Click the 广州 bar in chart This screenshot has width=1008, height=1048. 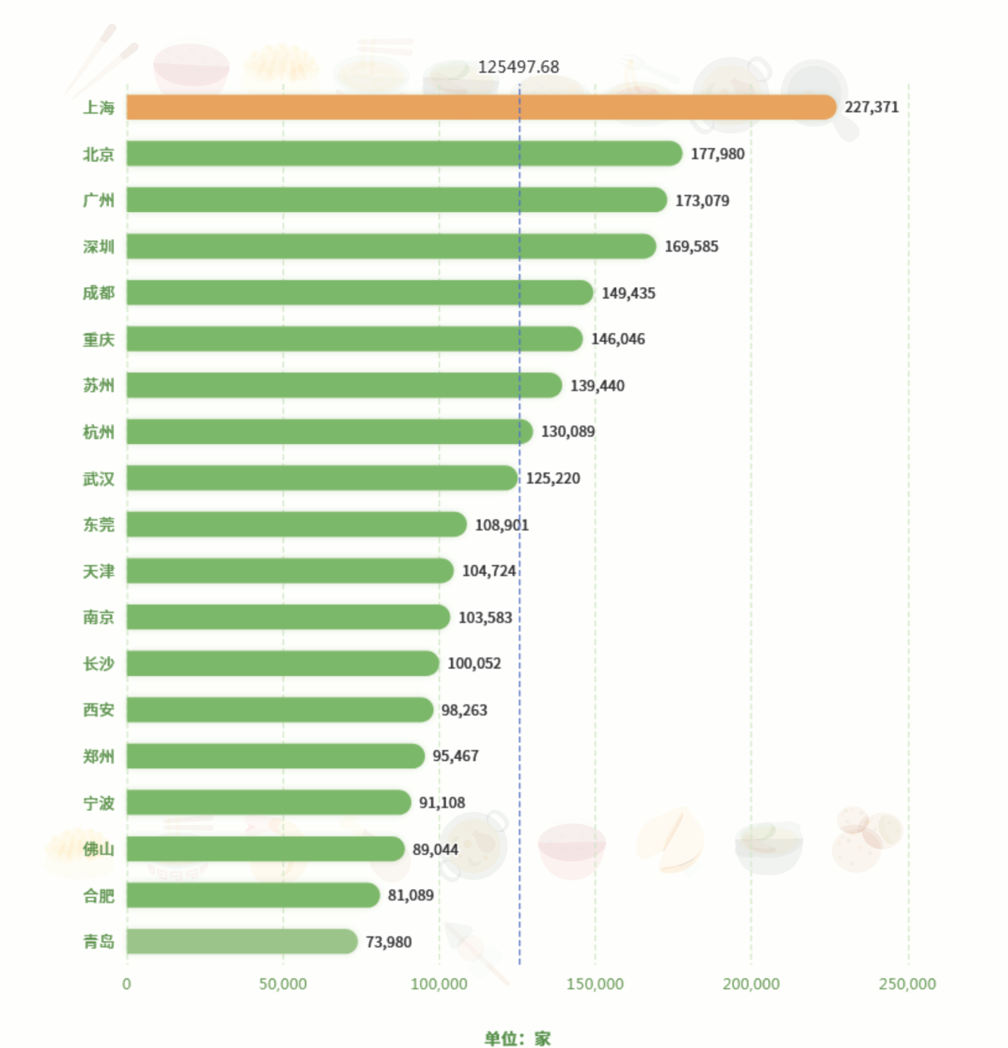tap(397, 200)
